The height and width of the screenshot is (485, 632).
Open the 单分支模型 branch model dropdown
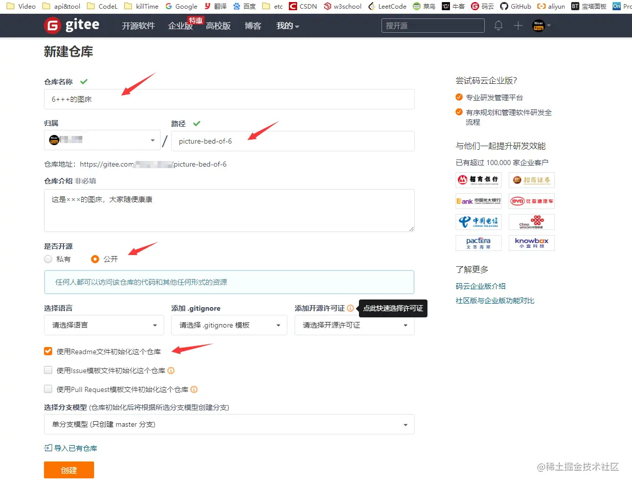pyautogui.click(x=229, y=424)
